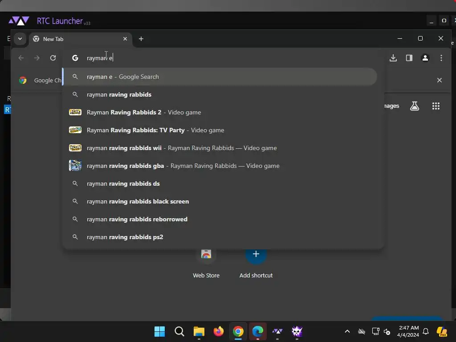This screenshot has height=342, width=456.
Task: Select 'rayman raving rabbids wii' suggestion
Action: 220,148
